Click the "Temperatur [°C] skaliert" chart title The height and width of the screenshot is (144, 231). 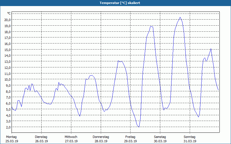click(115, 3)
